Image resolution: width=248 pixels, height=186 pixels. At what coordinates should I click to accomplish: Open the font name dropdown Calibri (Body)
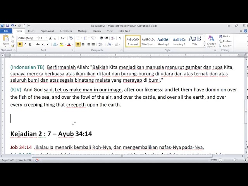37,38
